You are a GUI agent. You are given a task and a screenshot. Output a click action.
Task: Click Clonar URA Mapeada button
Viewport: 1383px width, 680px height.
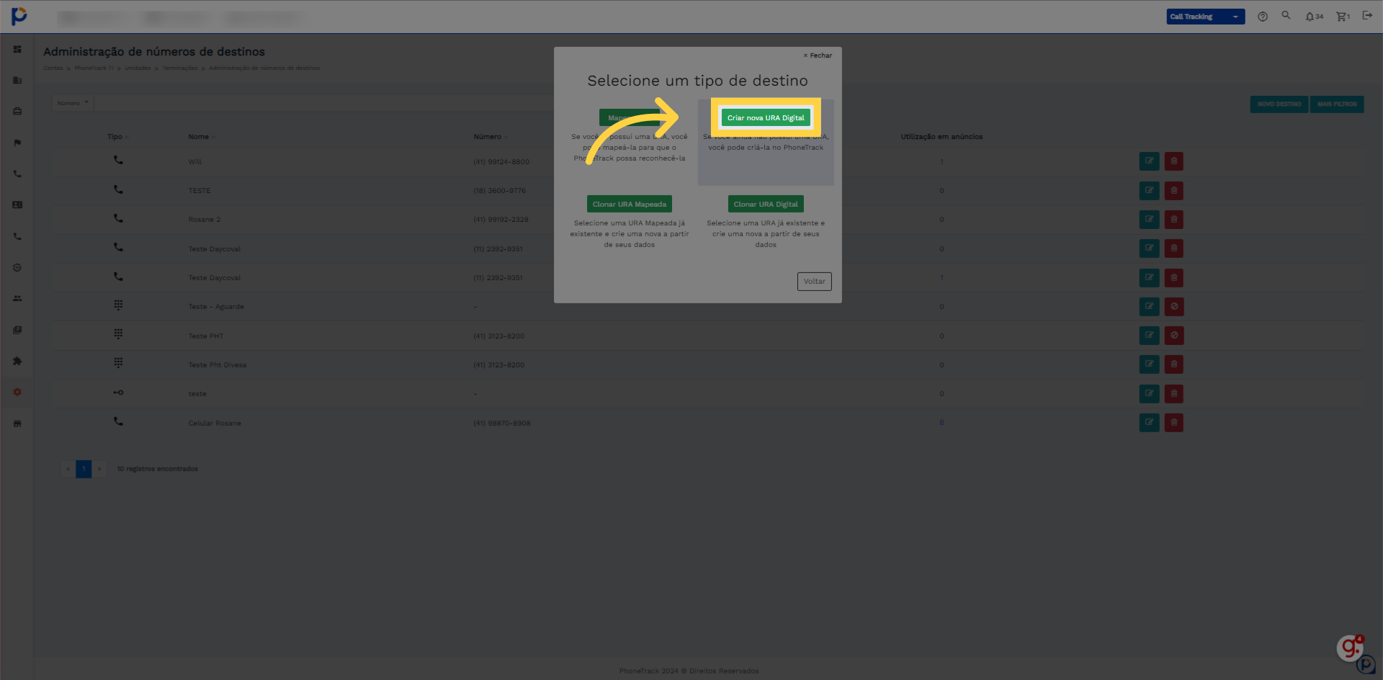(x=630, y=204)
